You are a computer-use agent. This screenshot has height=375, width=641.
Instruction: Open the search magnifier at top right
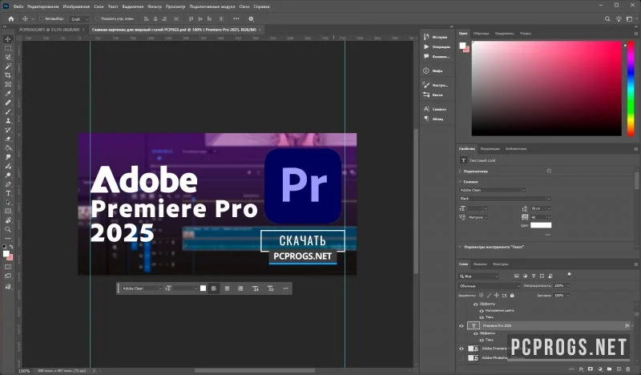[x=607, y=18]
